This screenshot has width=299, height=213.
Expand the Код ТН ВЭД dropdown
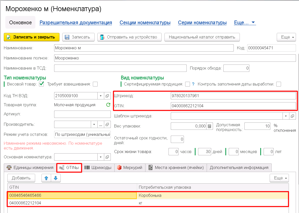tap(101, 96)
